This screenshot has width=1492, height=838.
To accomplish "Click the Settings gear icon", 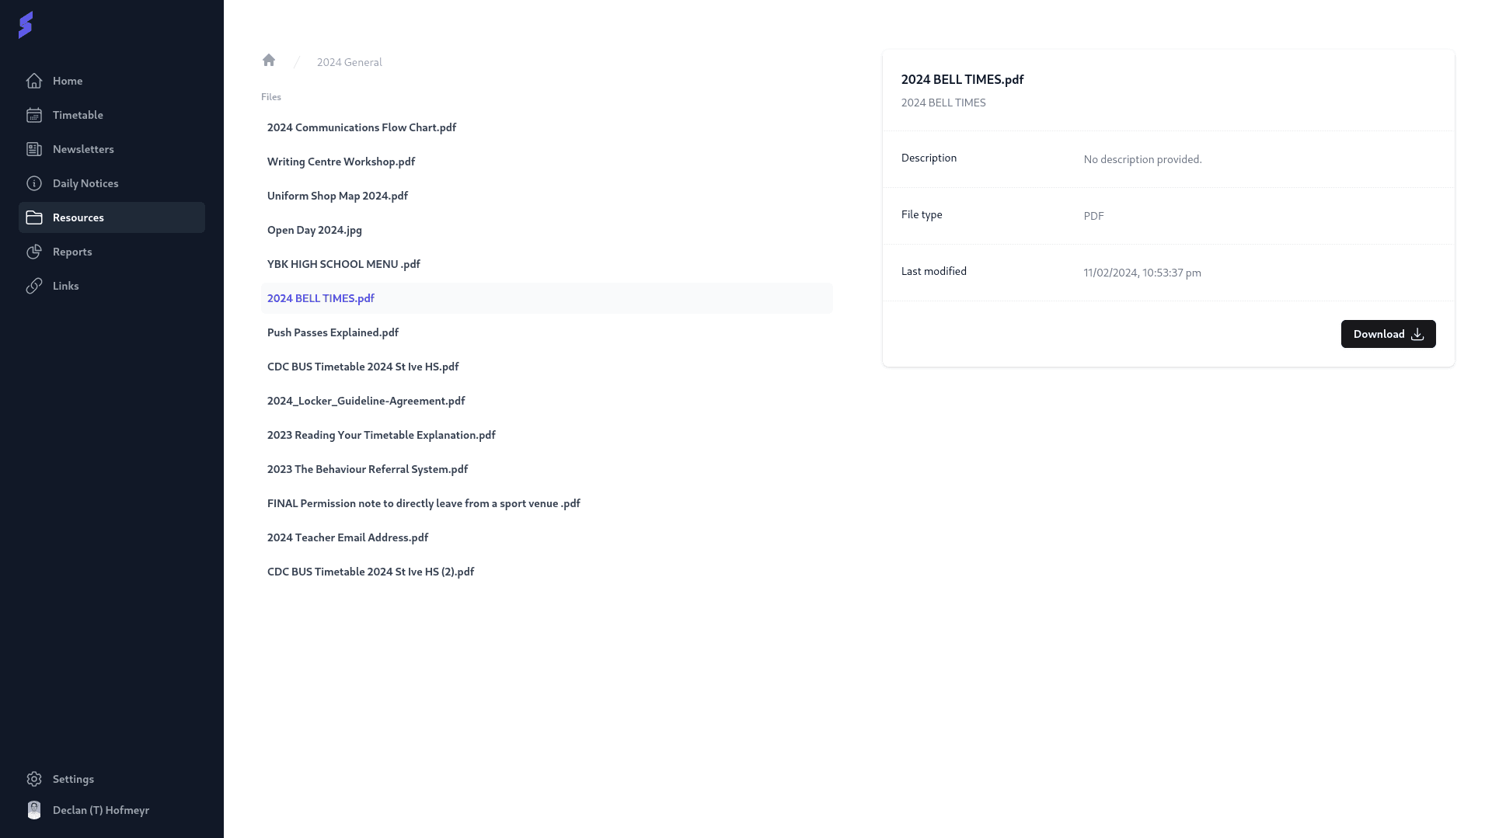I will pyautogui.click(x=34, y=779).
